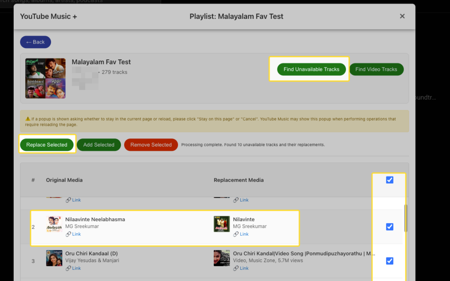Click the "Playlist: Malayalam Fav Test" dialog title
This screenshot has height=281, width=450.
[x=236, y=16]
